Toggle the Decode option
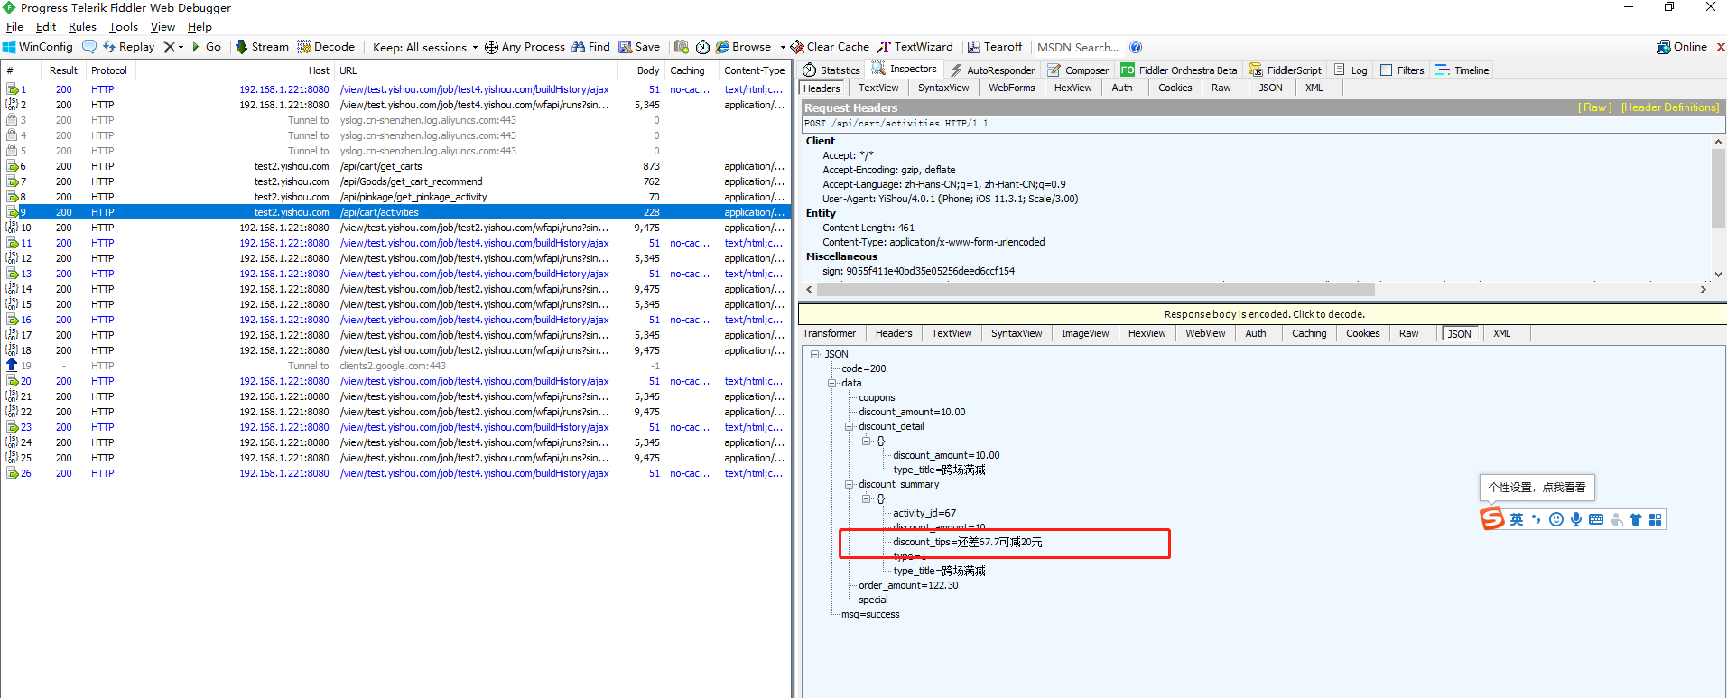Viewport: 1727px width, 698px height. [x=326, y=47]
